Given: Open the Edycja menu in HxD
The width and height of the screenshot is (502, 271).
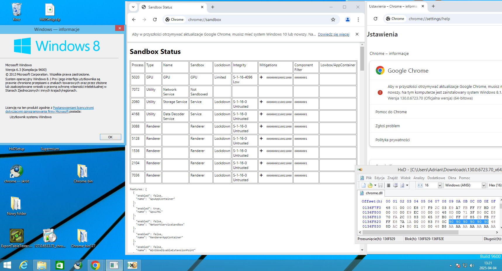Looking at the screenshot, I should (380, 178).
